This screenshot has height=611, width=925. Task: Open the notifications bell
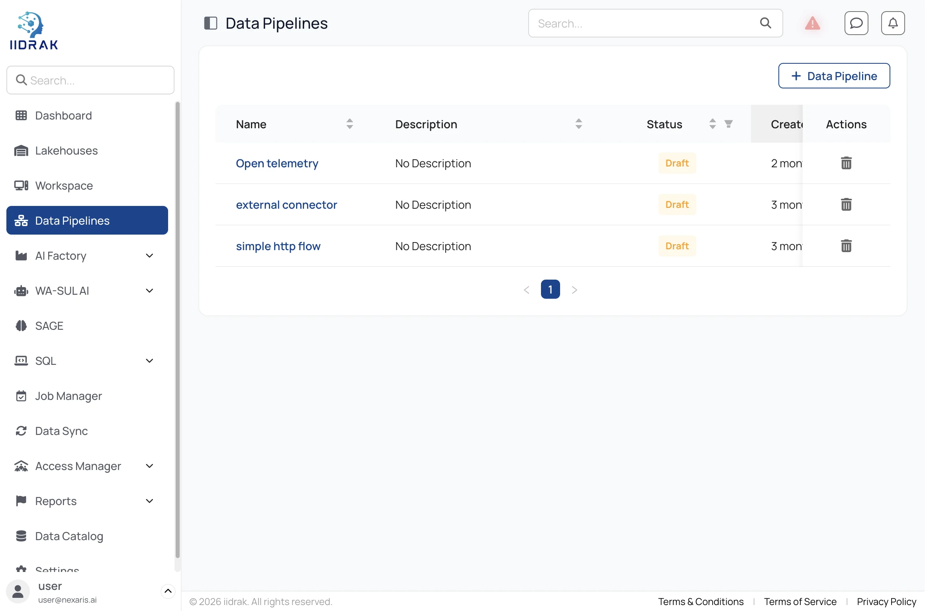pyautogui.click(x=893, y=23)
